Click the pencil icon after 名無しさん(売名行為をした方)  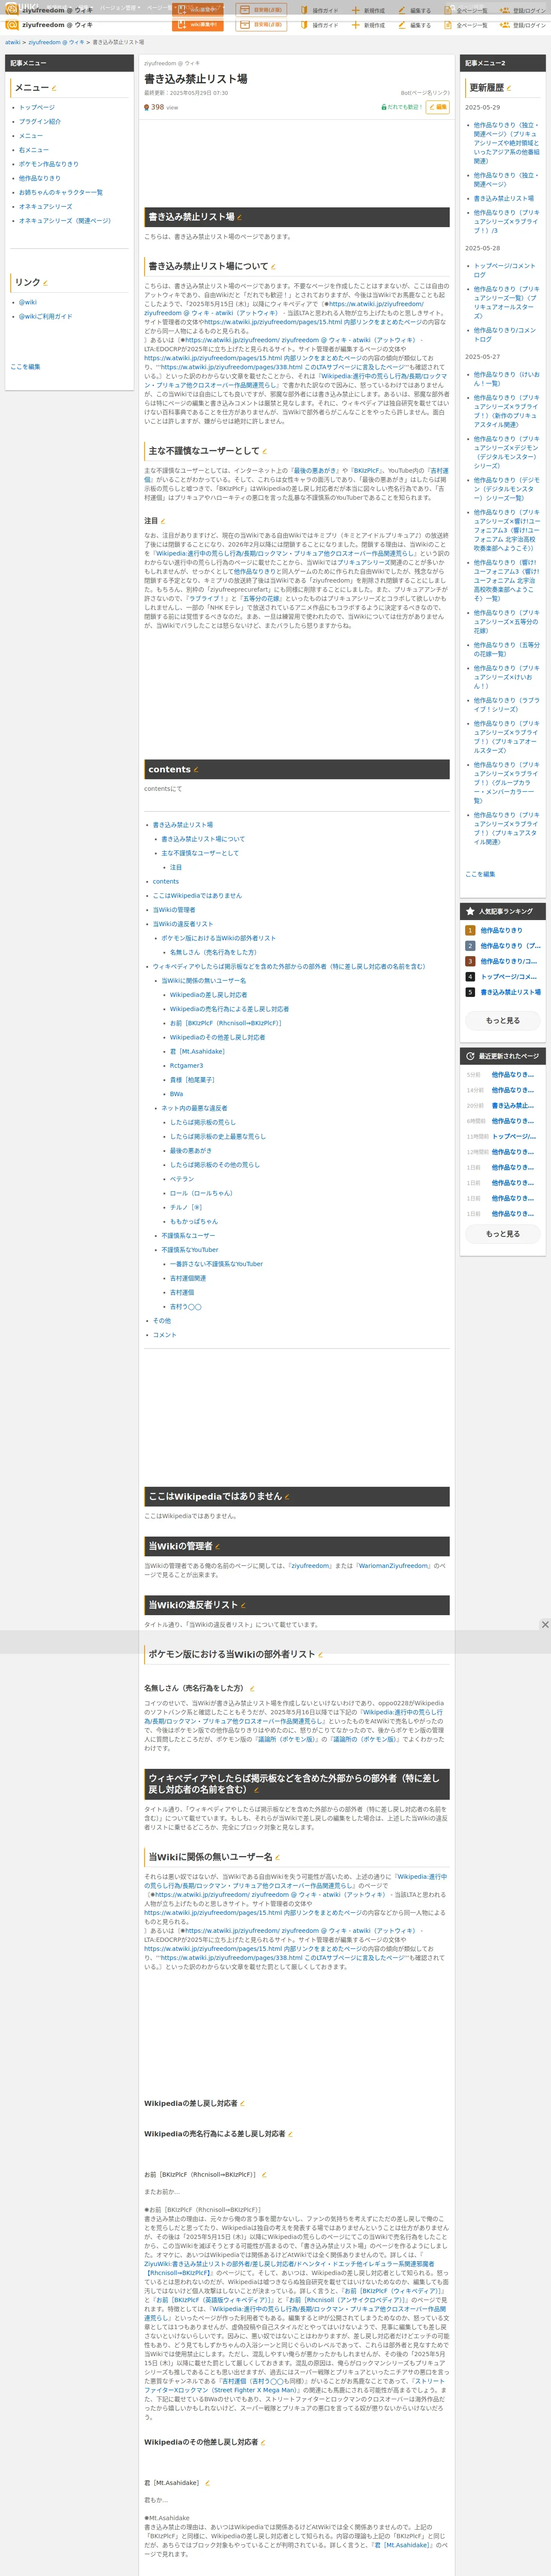coord(252,1689)
